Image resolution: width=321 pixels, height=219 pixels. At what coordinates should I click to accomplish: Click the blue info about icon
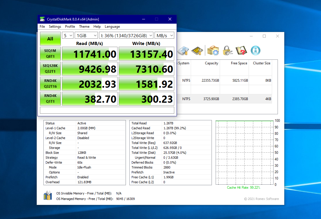click(256, 50)
